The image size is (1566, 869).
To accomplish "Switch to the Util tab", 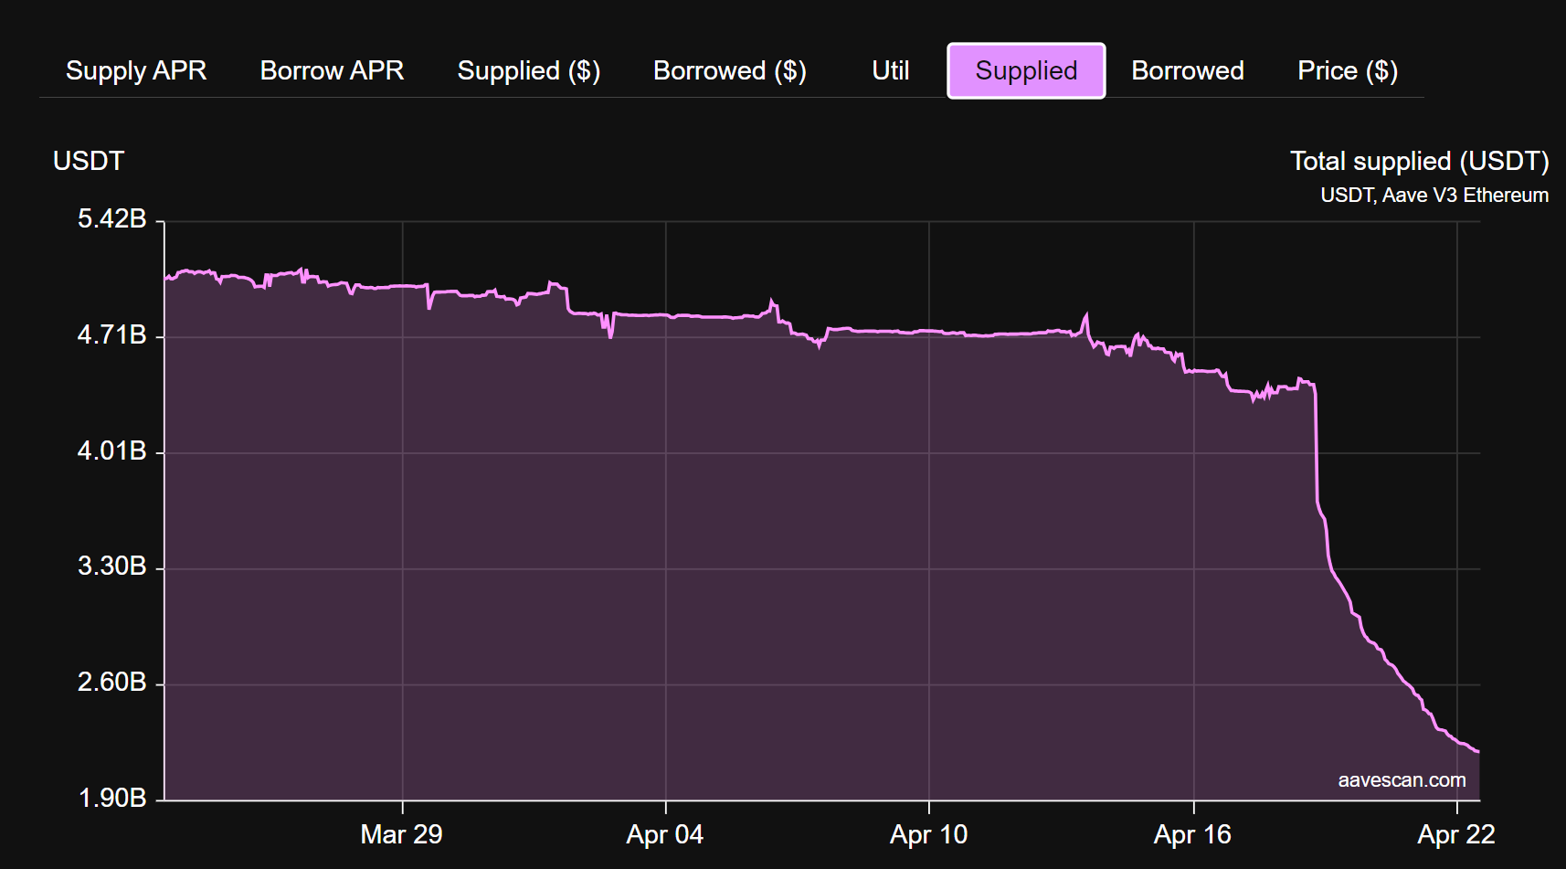I will pyautogui.click(x=891, y=70).
